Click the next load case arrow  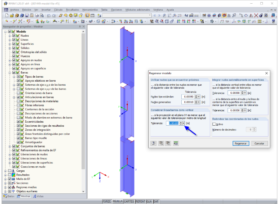tap(159, 15)
